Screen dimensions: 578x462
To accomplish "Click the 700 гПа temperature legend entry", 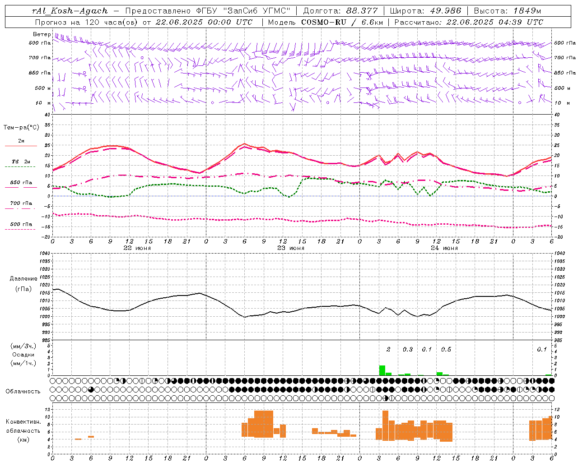I will 21,203.
